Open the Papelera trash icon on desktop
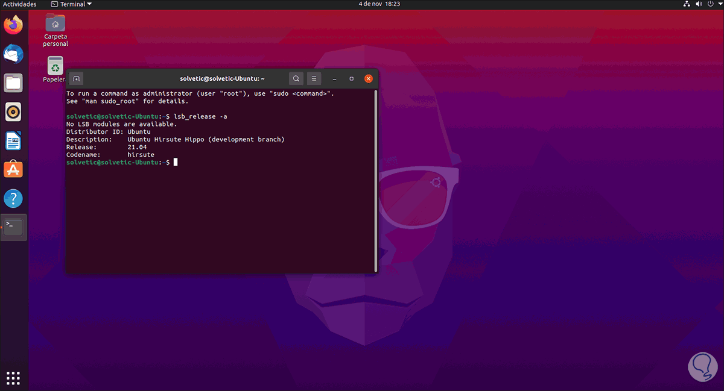Viewport: 724px width, 391px height. [x=56, y=69]
